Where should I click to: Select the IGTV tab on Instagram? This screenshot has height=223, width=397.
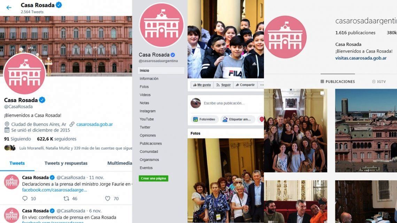click(x=379, y=82)
